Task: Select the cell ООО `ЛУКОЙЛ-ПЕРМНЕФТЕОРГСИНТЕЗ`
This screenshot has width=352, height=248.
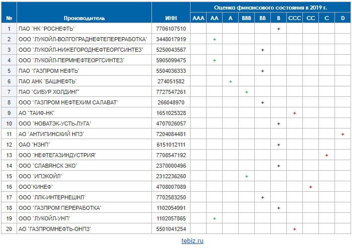Action: 84,60
